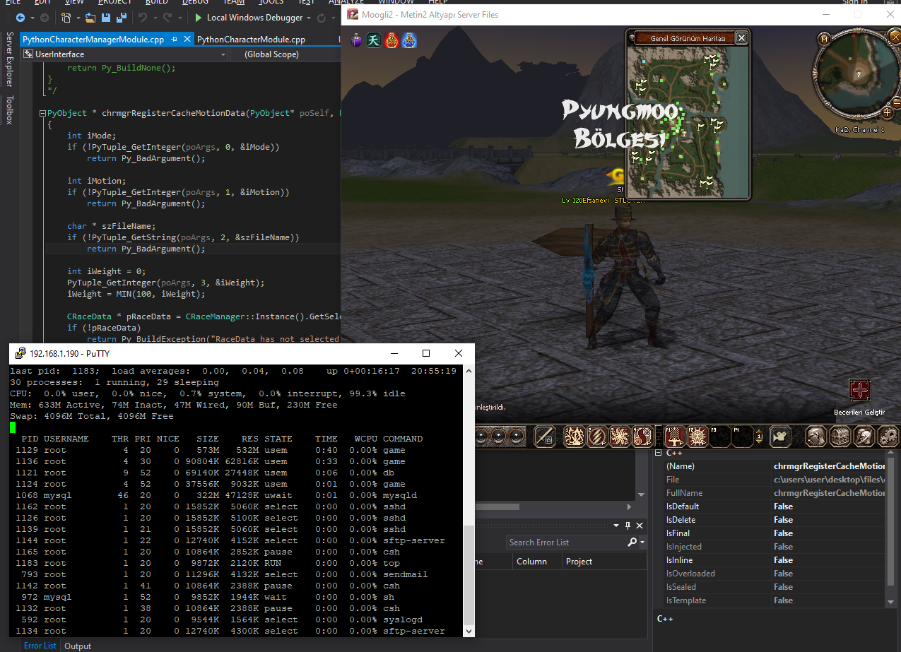Start debugging with the green play arrow
Image resolution: width=901 pixels, height=652 pixels.
pos(198,18)
